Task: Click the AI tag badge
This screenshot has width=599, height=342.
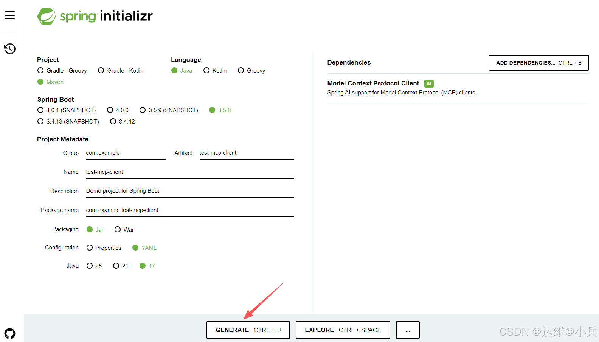Action: tap(429, 84)
